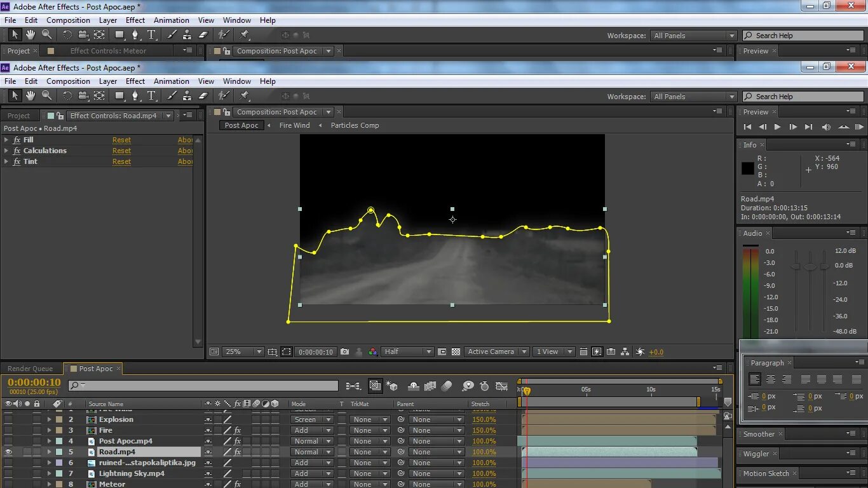
Task: Select the Puppet Pin tool in front window
Action: tap(245, 96)
